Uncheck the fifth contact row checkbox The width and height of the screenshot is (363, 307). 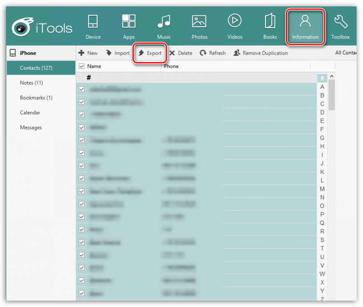pos(82,140)
